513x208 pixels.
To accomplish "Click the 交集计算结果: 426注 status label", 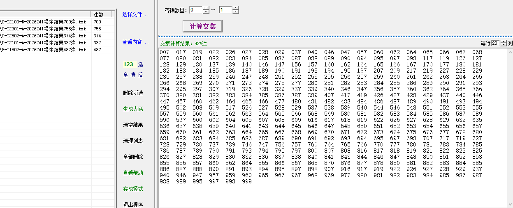I will [183, 43].
